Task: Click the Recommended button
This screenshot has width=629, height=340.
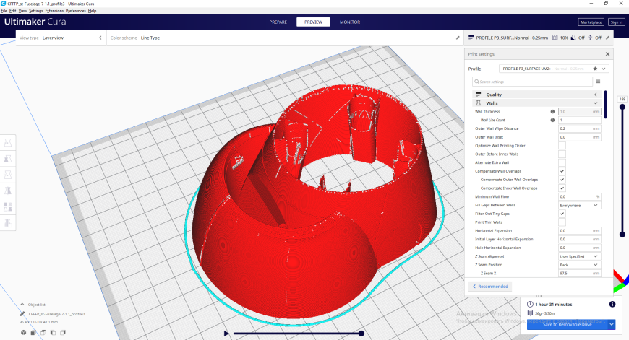Action: 490,287
